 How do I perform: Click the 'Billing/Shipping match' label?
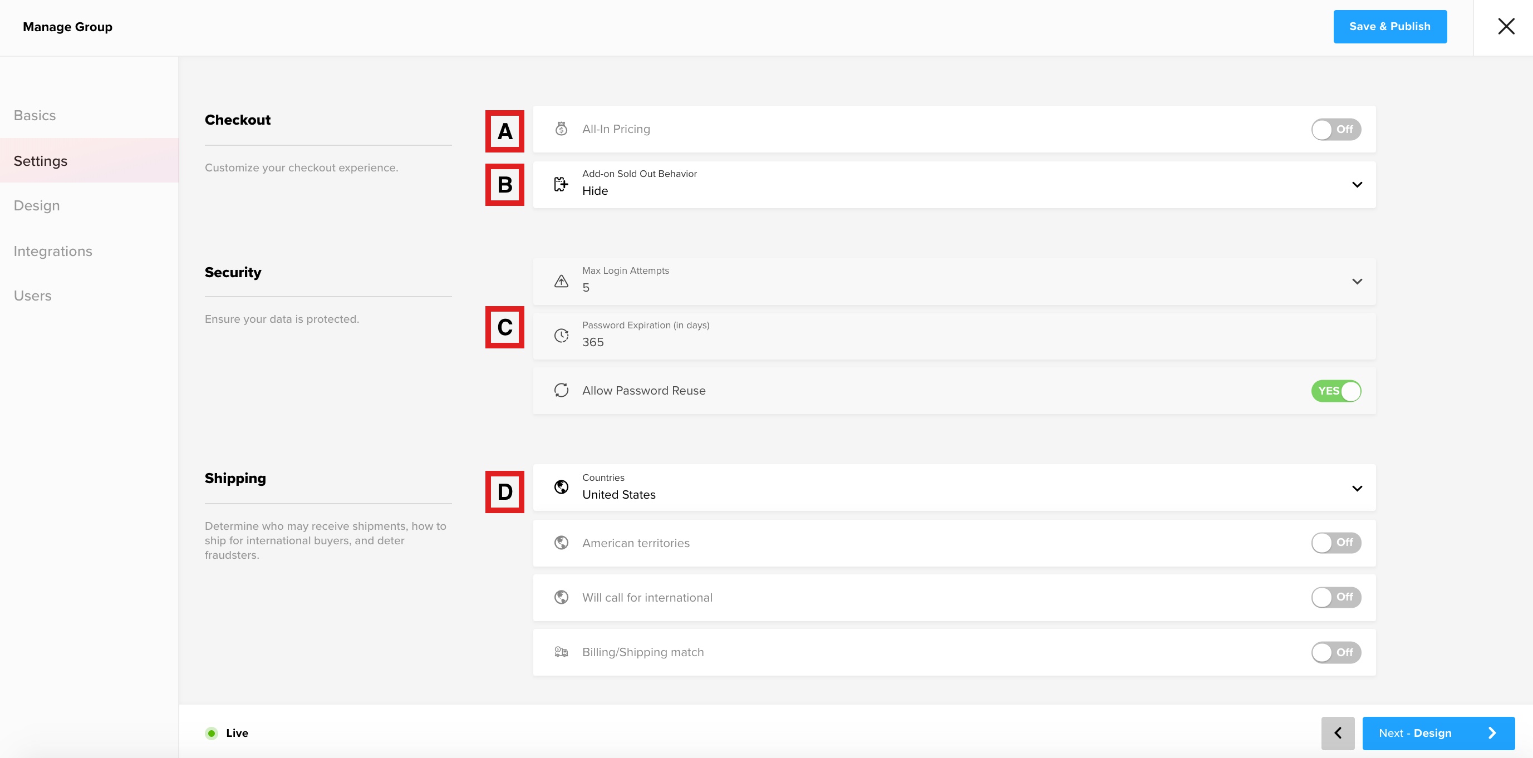[x=643, y=653]
